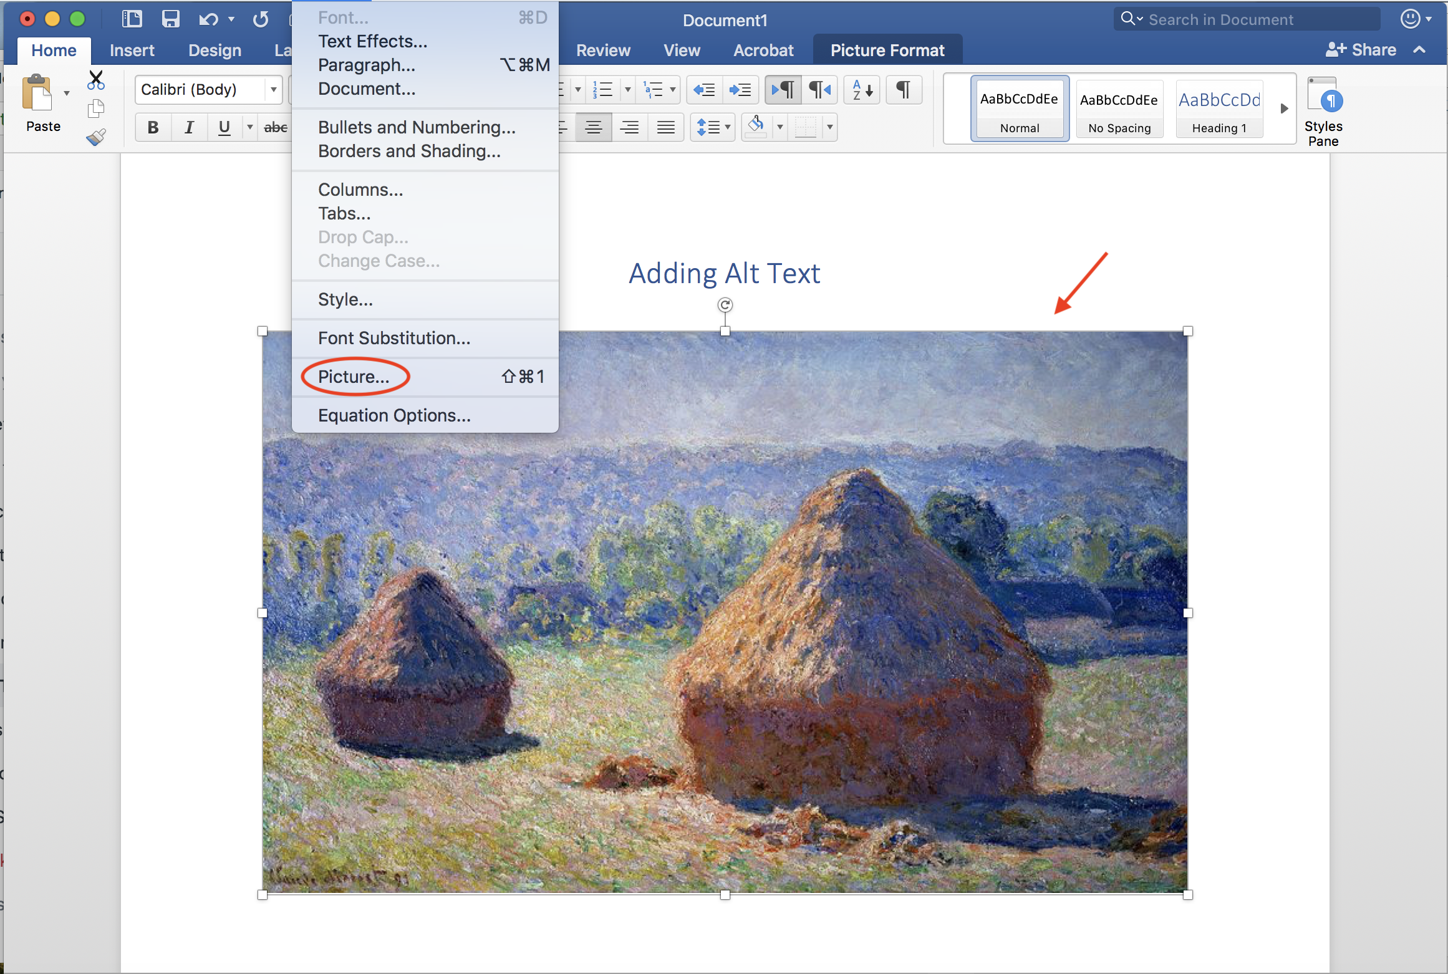Set left-to-right text direction
1448x974 pixels.
[783, 90]
